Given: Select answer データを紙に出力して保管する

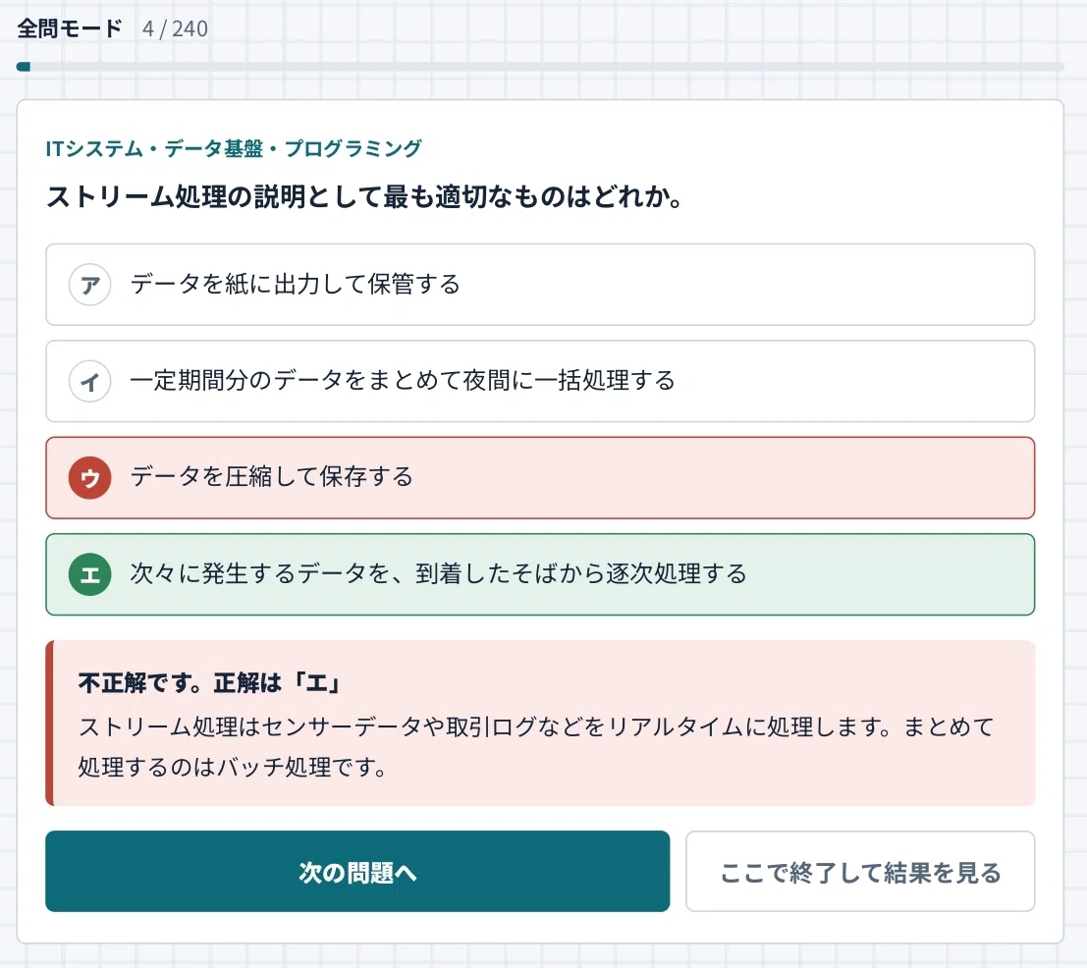Looking at the screenshot, I should [x=540, y=284].
